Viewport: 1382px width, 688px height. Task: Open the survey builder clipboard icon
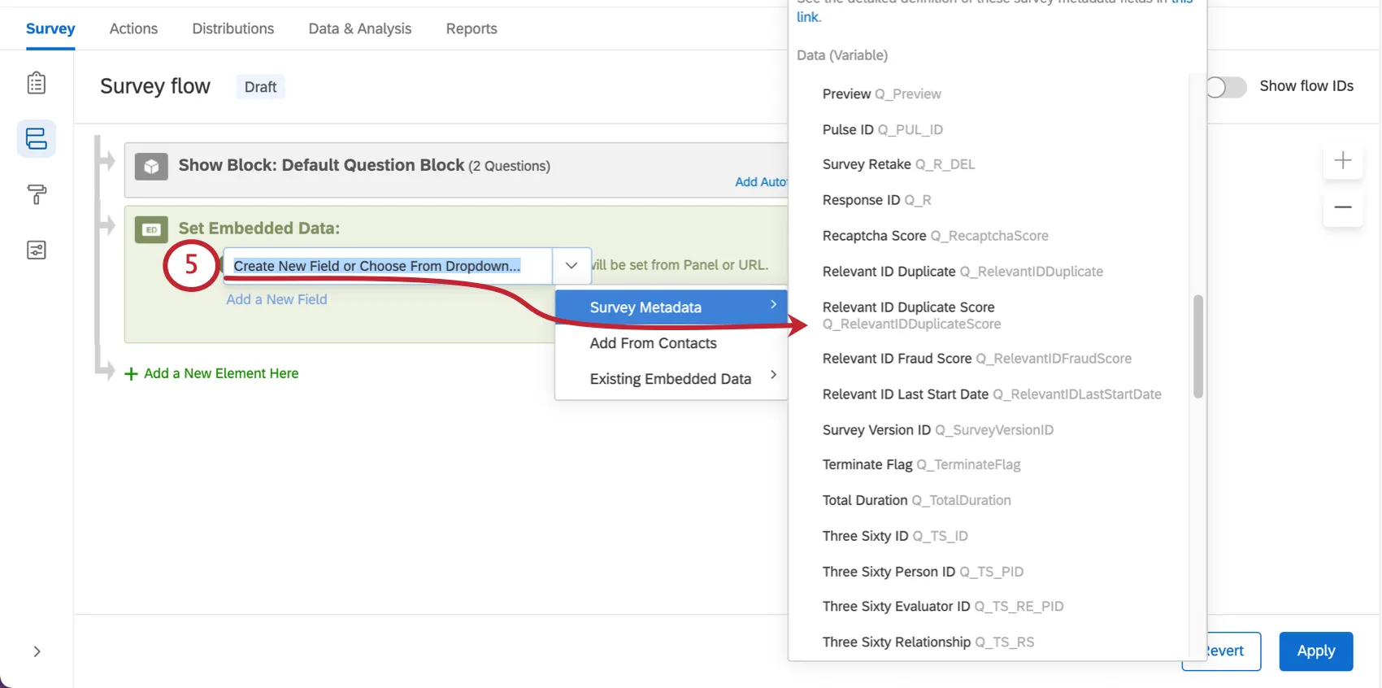[x=37, y=83]
